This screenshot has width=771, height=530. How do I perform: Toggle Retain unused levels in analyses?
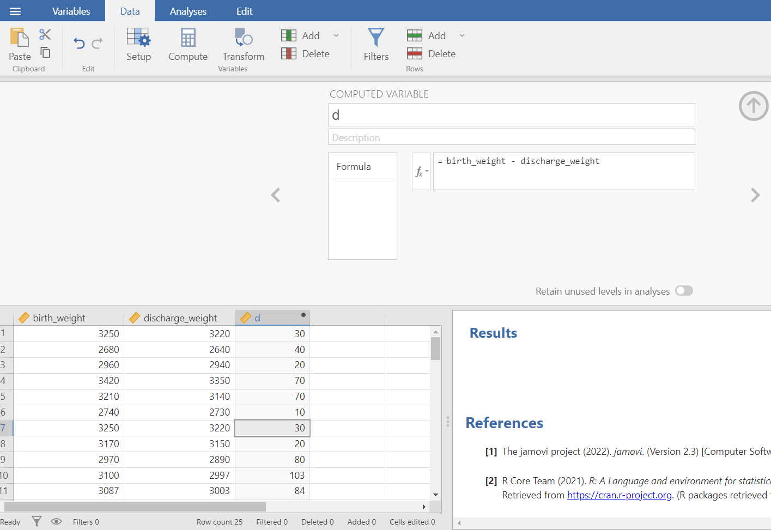pyautogui.click(x=684, y=291)
